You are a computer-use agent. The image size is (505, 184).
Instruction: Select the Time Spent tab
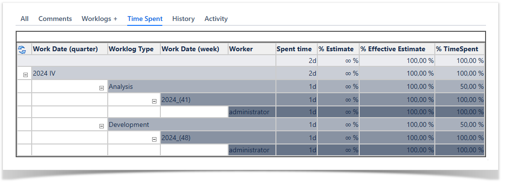(x=145, y=19)
